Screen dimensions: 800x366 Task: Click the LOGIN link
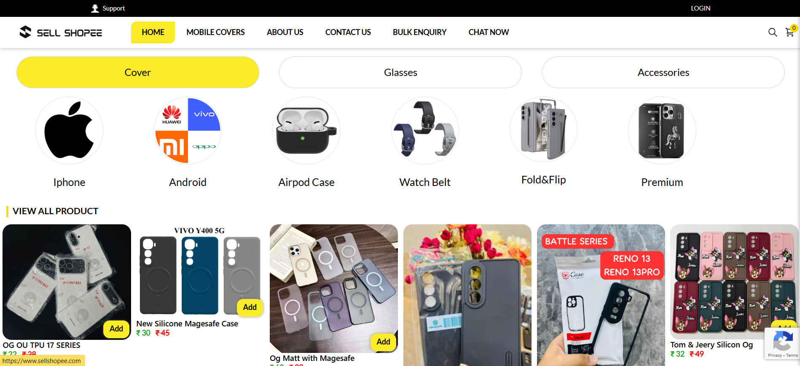coord(701,8)
